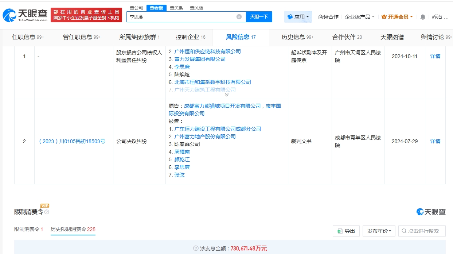Switch to the 控制企业 tab

pos(190,37)
